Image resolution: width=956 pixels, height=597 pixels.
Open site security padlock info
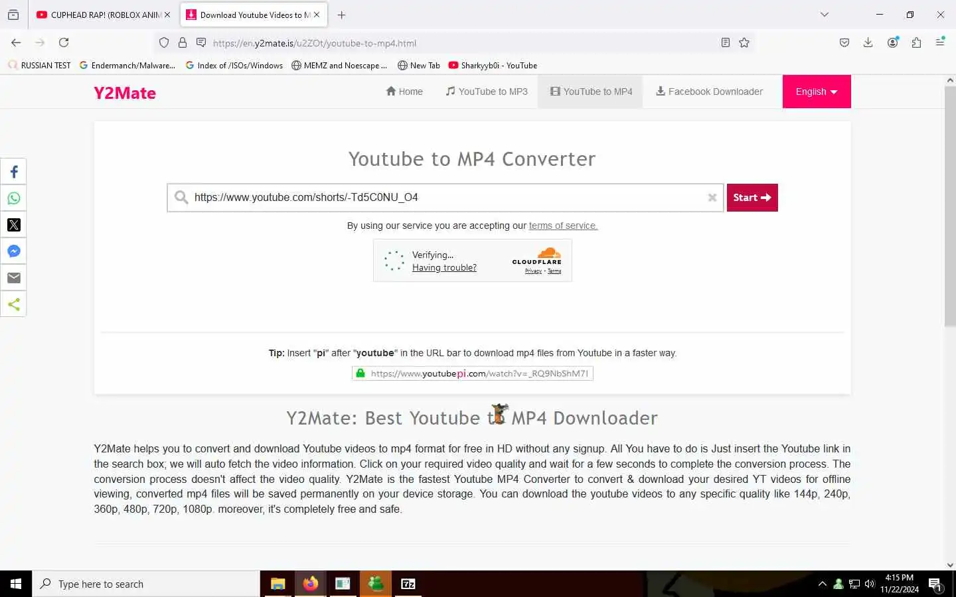[x=183, y=42]
